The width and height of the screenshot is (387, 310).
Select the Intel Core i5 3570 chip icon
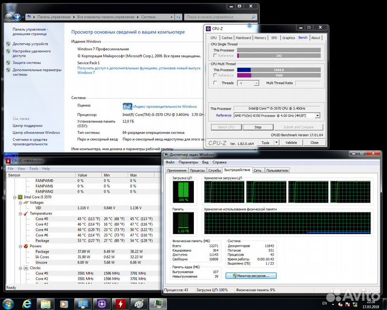[x=20, y=197]
